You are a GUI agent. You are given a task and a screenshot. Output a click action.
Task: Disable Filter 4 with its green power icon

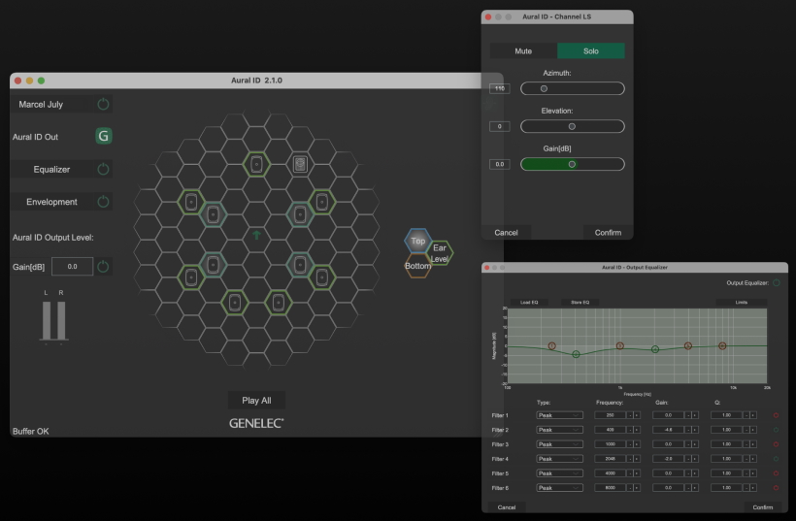coord(776,459)
